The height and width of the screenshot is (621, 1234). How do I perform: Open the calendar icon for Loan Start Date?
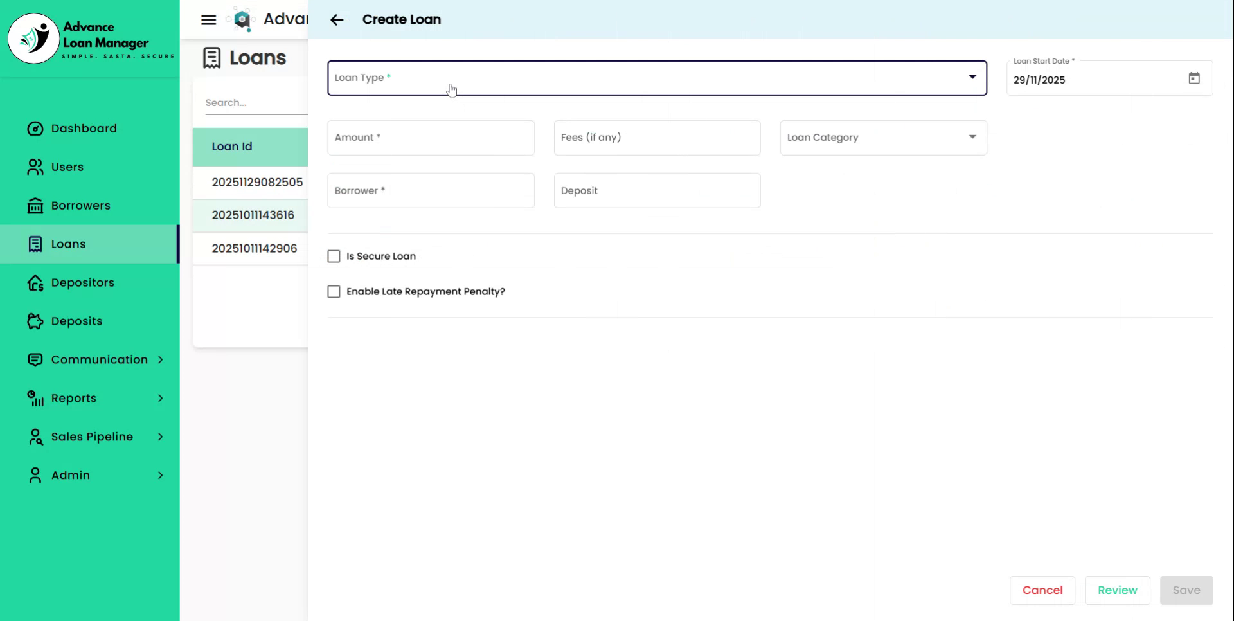[1195, 78]
